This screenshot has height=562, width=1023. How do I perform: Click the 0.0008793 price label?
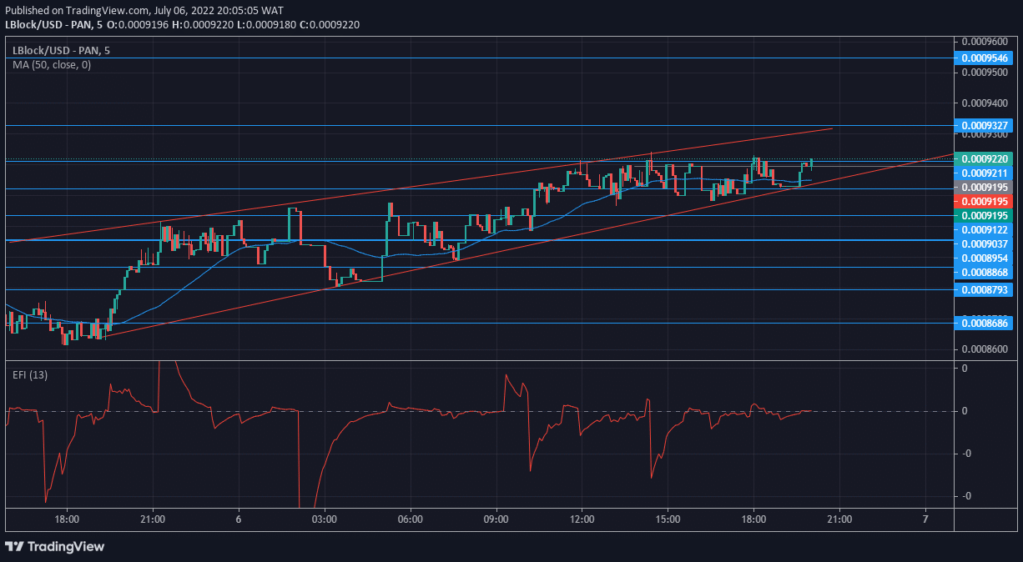point(985,289)
